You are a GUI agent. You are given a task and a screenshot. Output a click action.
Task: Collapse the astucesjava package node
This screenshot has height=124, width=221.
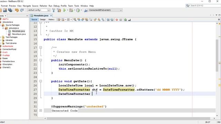coord(3,28)
